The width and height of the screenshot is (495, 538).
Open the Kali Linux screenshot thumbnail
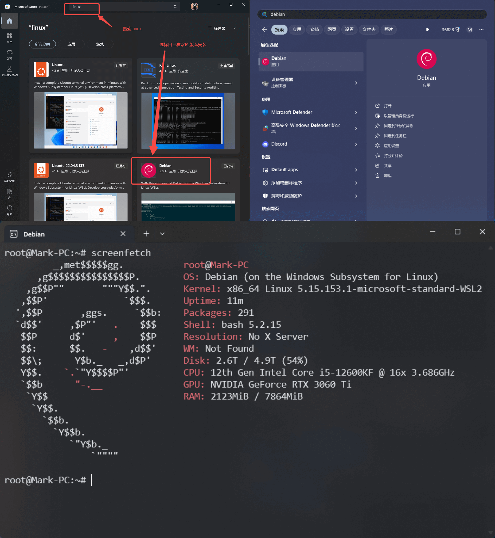[188, 121]
